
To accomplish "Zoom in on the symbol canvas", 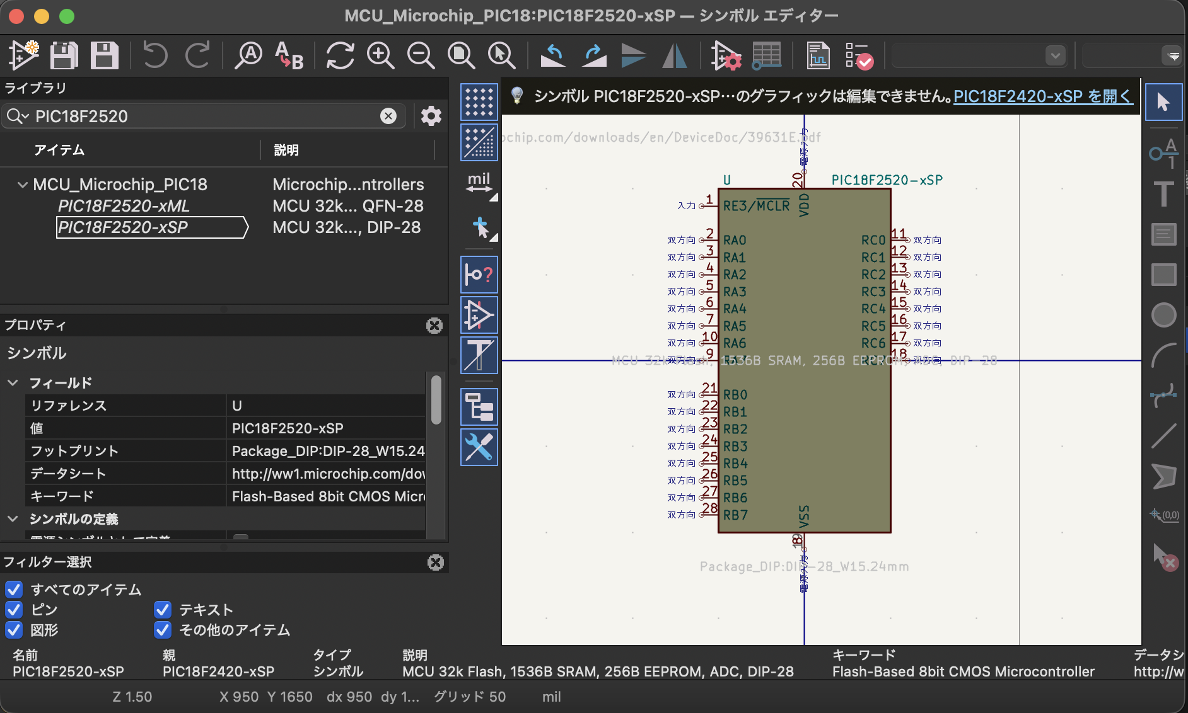I will pyautogui.click(x=380, y=55).
